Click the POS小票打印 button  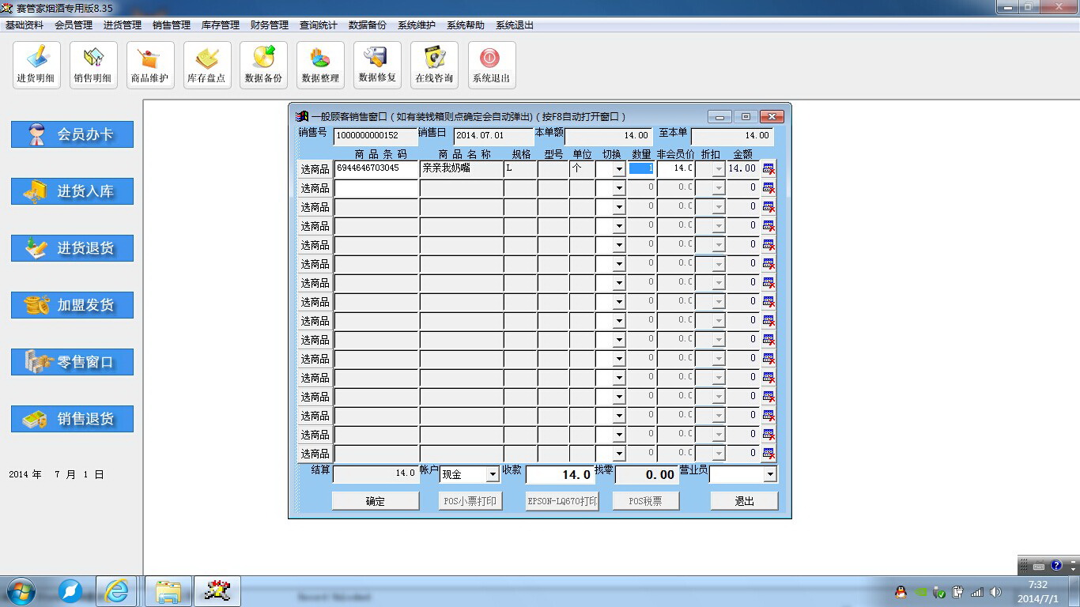click(470, 501)
